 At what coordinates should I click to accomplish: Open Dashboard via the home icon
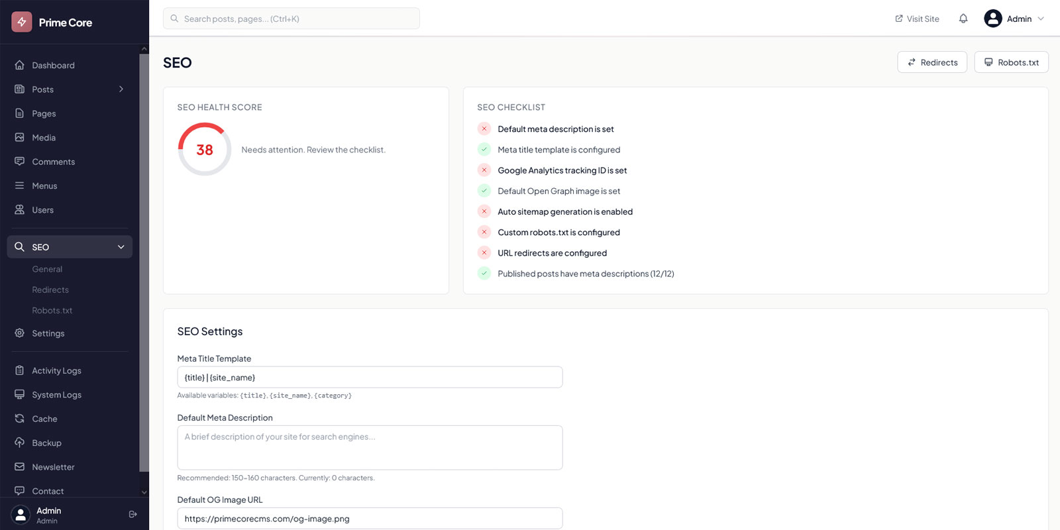tap(20, 65)
